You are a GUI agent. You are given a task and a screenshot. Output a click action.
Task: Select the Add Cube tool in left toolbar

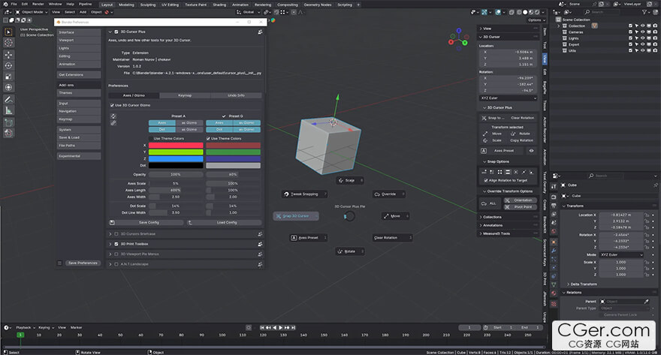pyautogui.click(x=8, y=122)
